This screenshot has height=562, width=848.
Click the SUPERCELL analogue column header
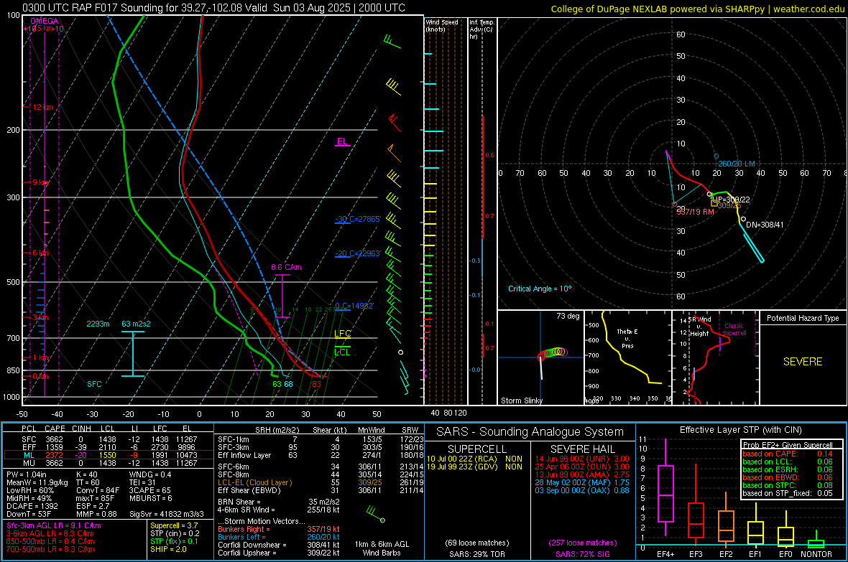(x=477, y=449)
